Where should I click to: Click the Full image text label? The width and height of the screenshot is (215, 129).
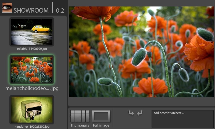click(101, 125)
